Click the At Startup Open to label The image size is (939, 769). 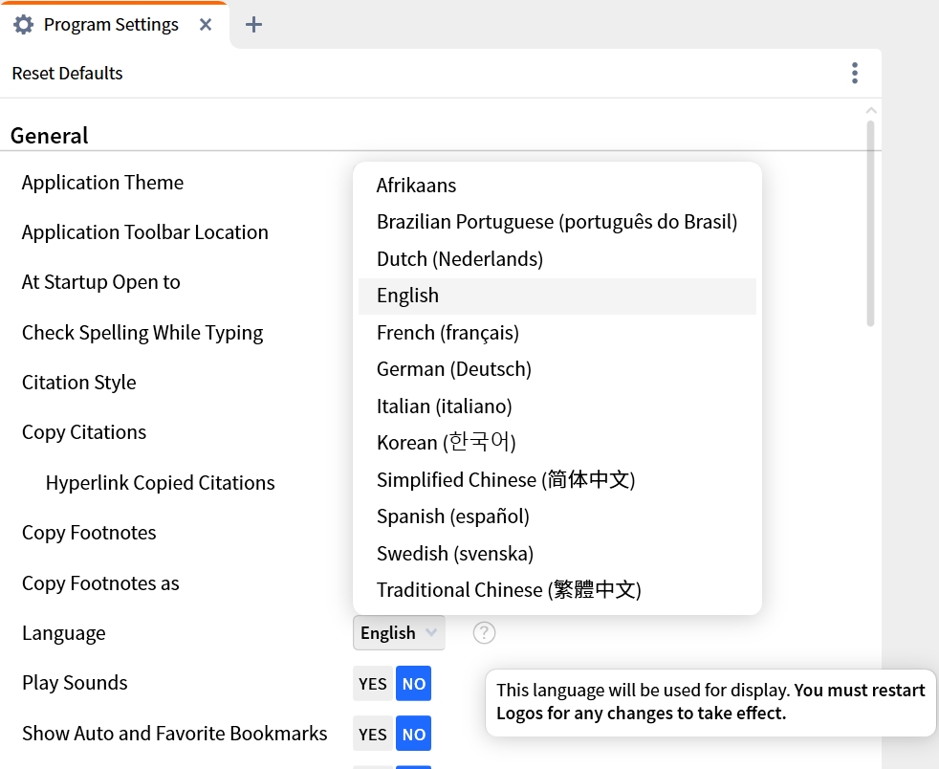(100, 282)
